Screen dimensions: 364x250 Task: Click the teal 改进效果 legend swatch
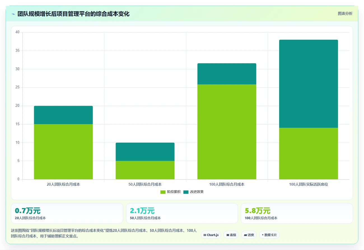(x=186, y=192)
